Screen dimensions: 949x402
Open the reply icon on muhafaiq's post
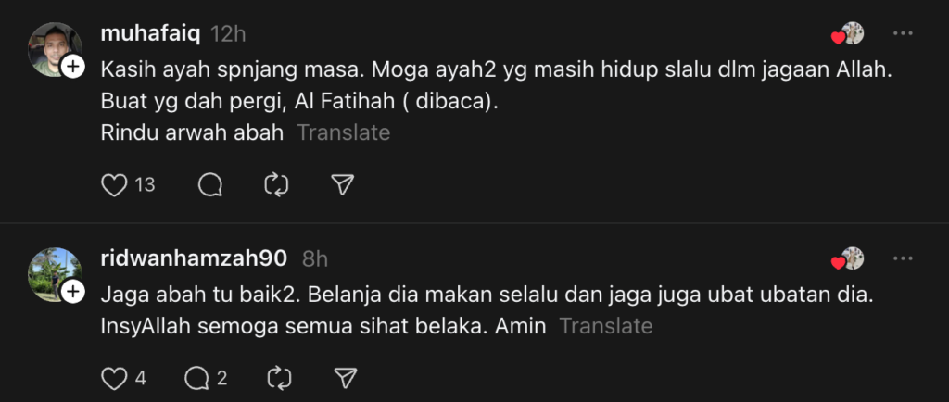pos(210,185)
